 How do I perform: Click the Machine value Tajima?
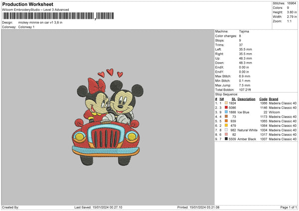[245, 31]
